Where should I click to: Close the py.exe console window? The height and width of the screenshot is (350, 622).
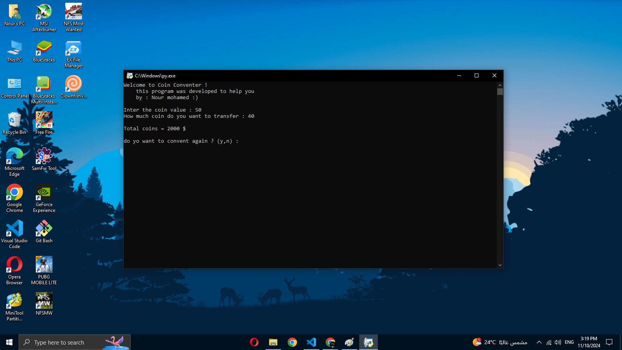[494, 75]
